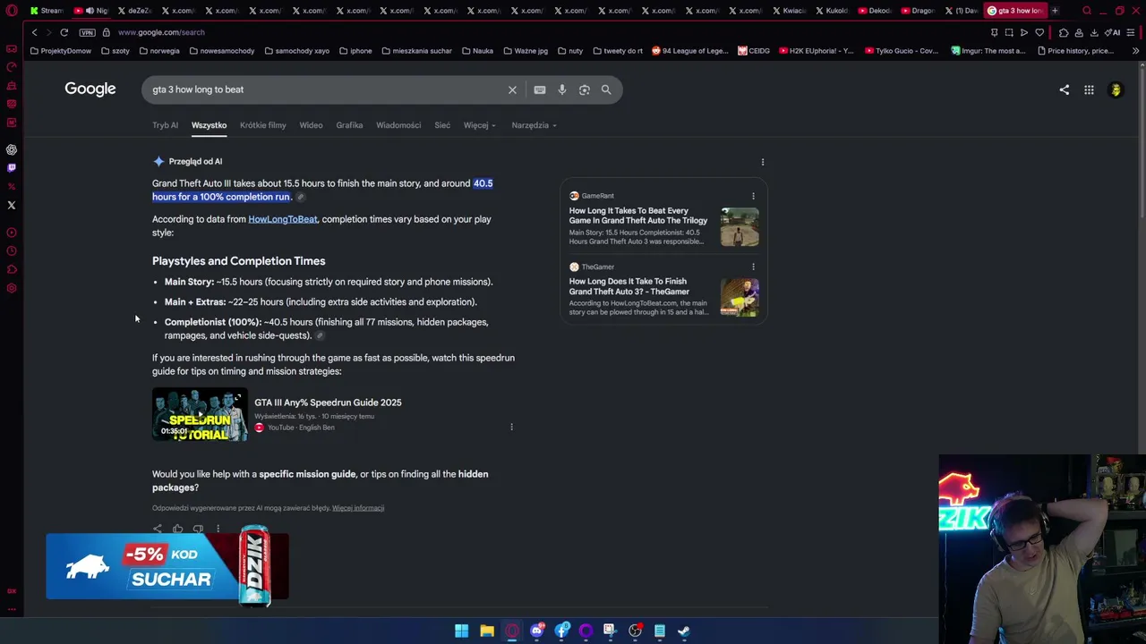Viewport: 1146px width, 644px height.
Task: Open the CEIDG bookmark
Action: (x=754, y=51)
